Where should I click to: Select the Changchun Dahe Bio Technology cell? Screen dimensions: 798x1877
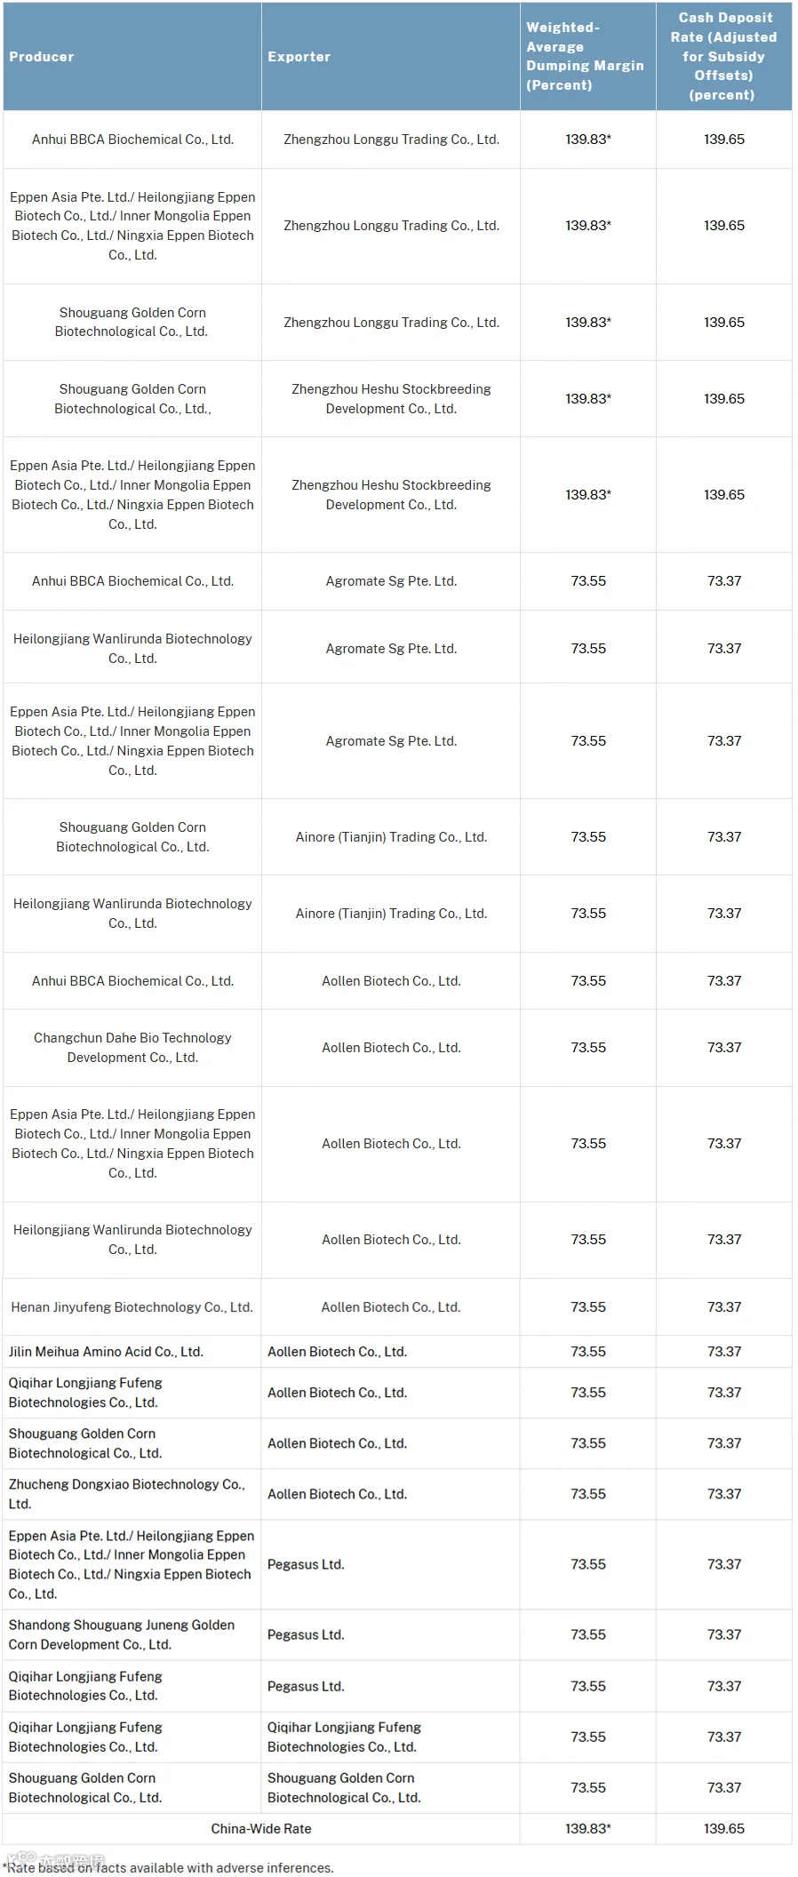point(132,1048)
